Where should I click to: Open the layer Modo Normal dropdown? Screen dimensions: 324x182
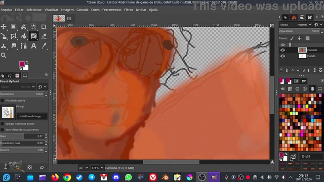point(296,25)
